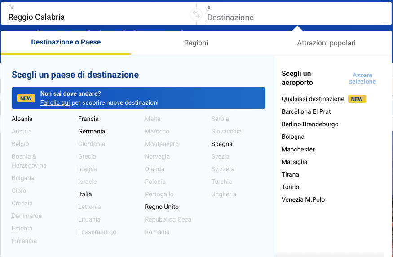Choose Venezia M.Polo airport
393x257 pixels.
303,199
